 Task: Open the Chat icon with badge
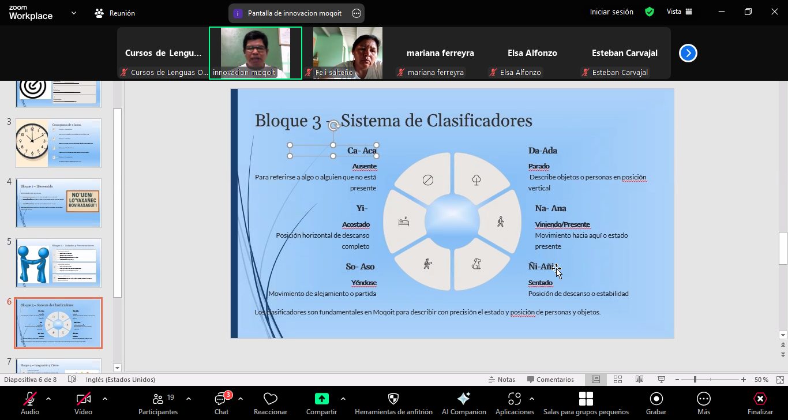click(221, 399)
